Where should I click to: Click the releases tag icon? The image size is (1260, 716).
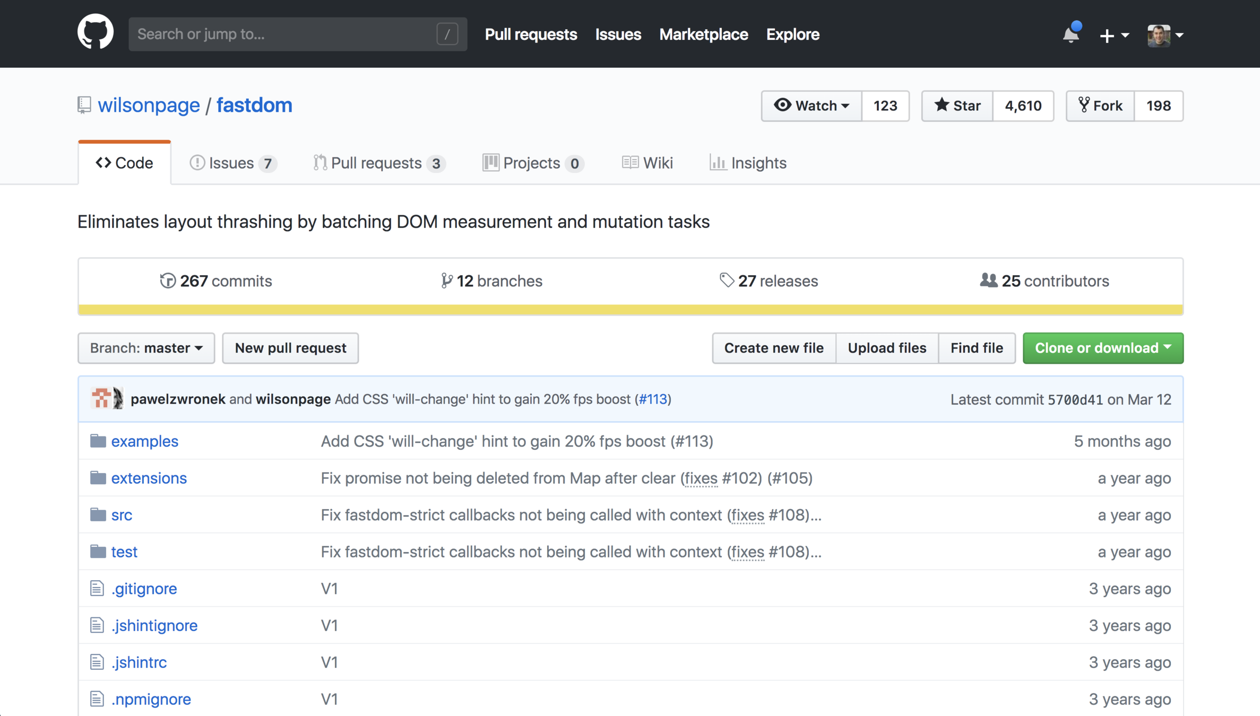726,280
